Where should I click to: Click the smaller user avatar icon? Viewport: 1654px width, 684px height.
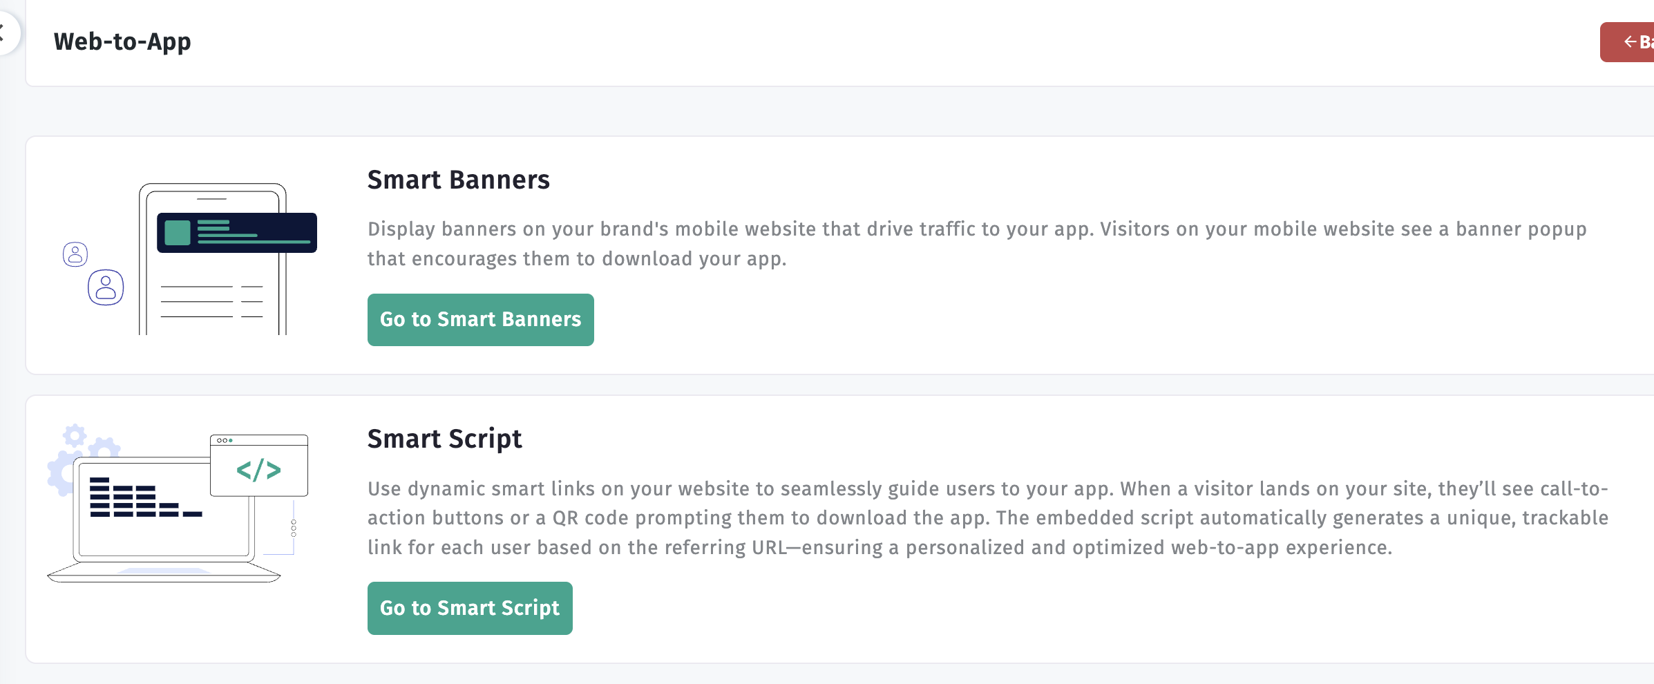pyautogui.click(x=75, y=254)
